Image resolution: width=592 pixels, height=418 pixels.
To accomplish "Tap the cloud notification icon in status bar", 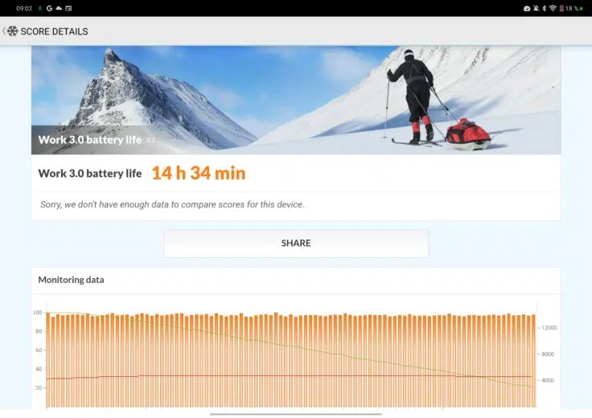I will click(59, 8).
